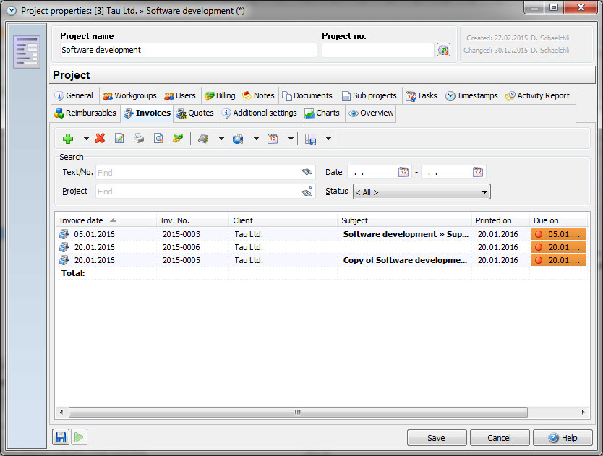The image size is (603, 456).
Task: Expand the arrow beside the table layout icon
Action: (328, 139)
